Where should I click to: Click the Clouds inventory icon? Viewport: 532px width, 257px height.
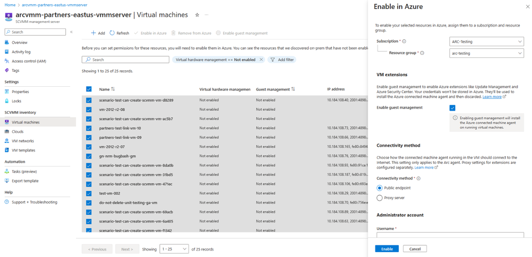[x=7, y=131]
